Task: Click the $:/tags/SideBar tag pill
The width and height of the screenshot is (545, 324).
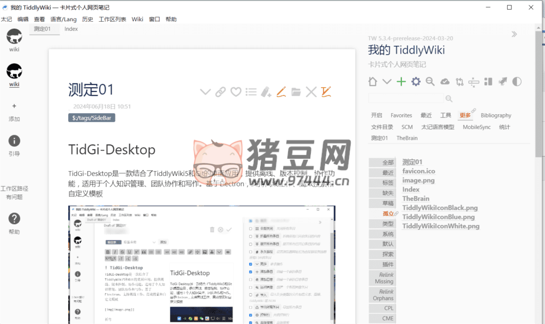Action: [92, 118]
